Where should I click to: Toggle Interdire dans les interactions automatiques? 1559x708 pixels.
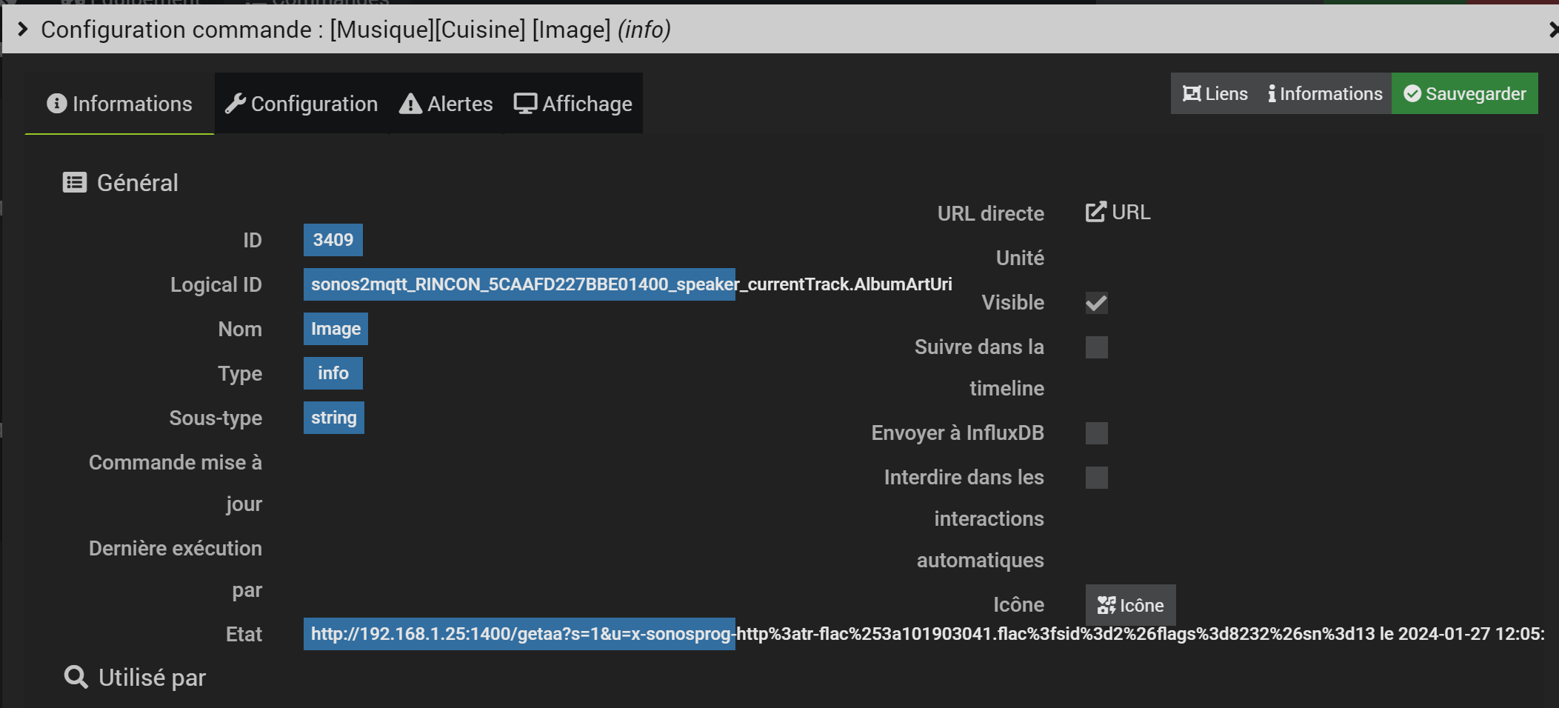1096,478
